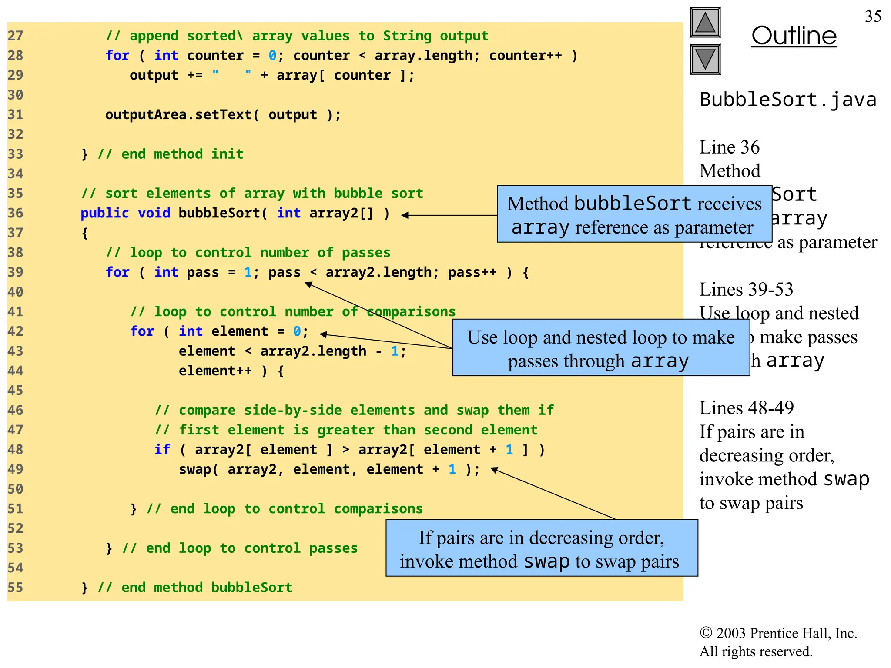The height and width of the screenshot is (668, 891).
Task: Click '// first element is greater than second element'
Action: tap(346, 430)
